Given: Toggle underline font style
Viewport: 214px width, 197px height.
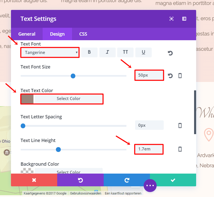Looking at the screenshot, I should tap(144, 52).
